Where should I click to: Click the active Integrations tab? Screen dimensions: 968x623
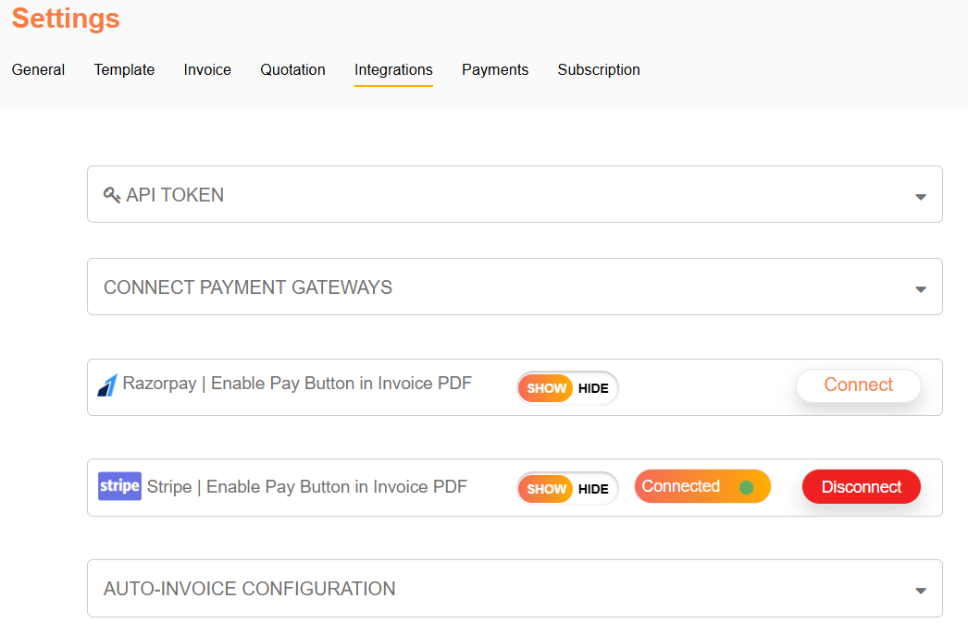393,69
